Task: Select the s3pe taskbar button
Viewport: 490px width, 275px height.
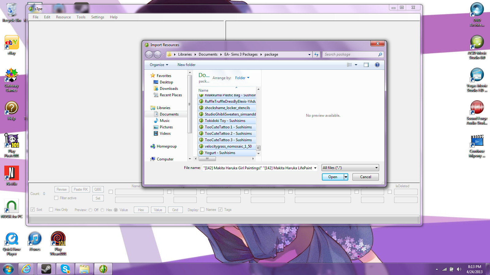Action: pyautogui.click(x=103, y=269)
